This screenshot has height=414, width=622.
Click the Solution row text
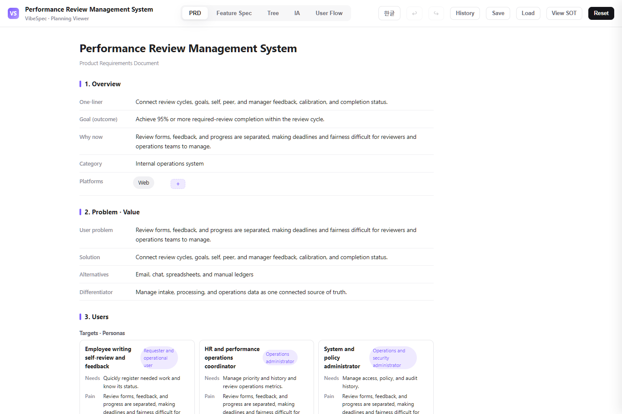[261, 257]
